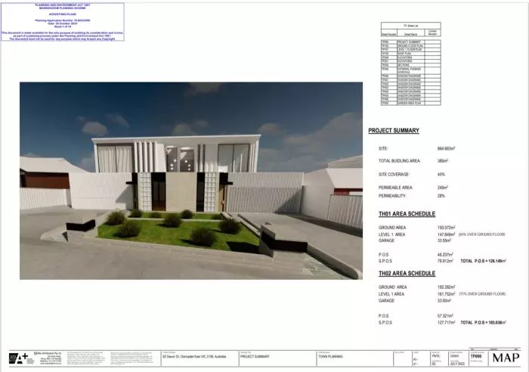Select the site address in title block
This screenshot has height=372, width=529.
click(x=193, y=356)
